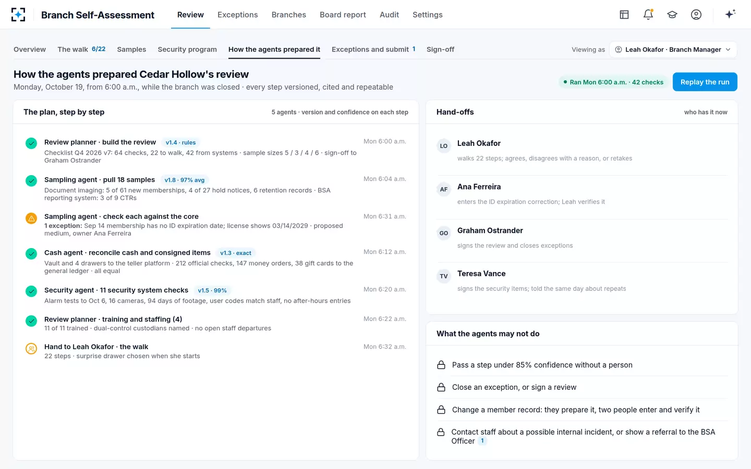
Task: Click the lock icon beside Close an exception
Action: pyautogui.click(x=441, y=387)
